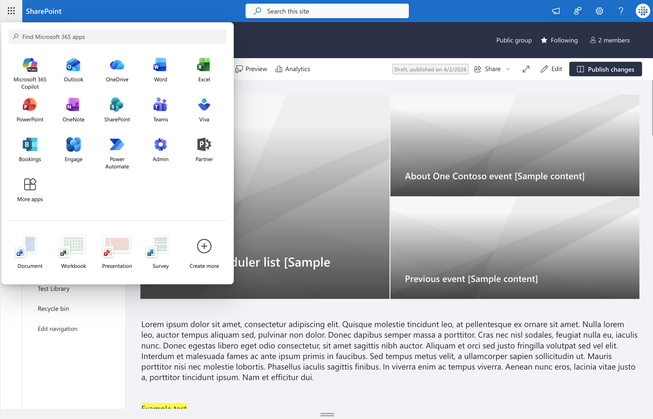Expand page to full-width view icon
The height and width of the screenshot is (419, 653).
pyautogui.click(x=526, y=69)
